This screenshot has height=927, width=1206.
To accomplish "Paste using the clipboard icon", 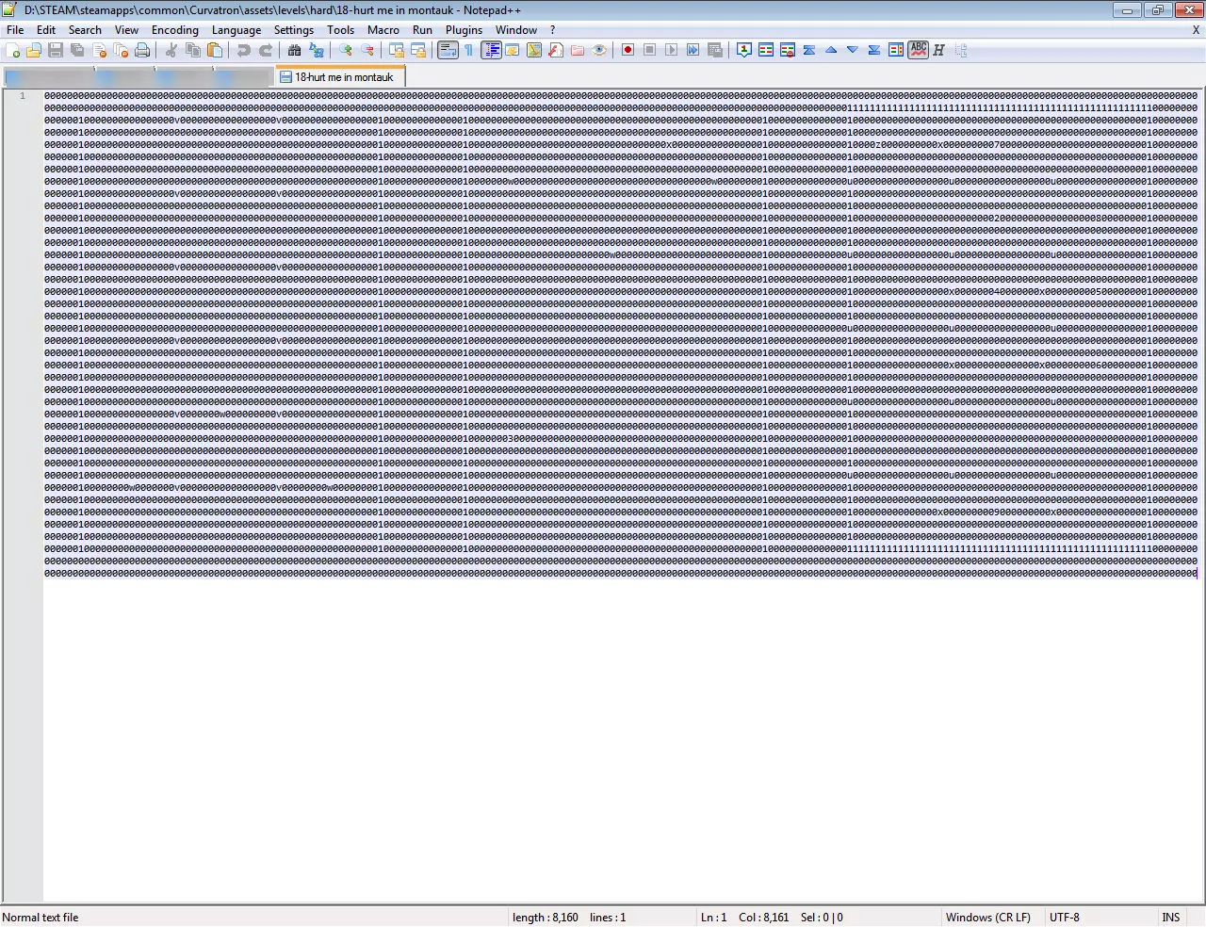I will click(215, 50).
